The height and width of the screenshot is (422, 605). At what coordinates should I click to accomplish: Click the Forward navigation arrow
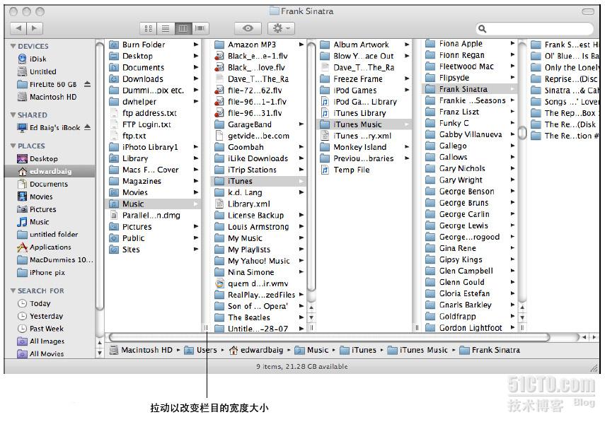point(35,28)
